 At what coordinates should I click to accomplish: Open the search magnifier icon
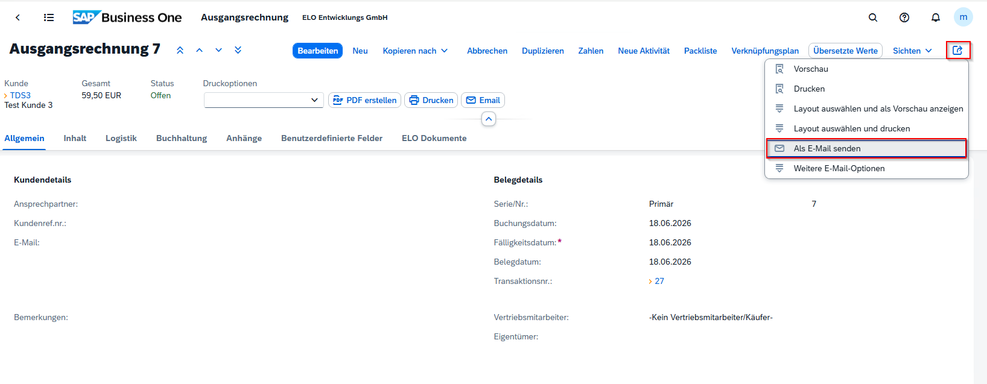pyautogui.click(x=873, y=17)
